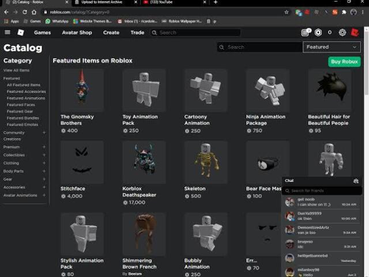
Task: Open Beautiful Hair for Beautiful People
Action: tap(329, 90)
